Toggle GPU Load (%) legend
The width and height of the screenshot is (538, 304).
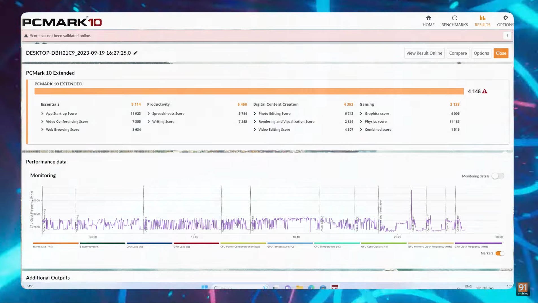(x=196, y=245)
